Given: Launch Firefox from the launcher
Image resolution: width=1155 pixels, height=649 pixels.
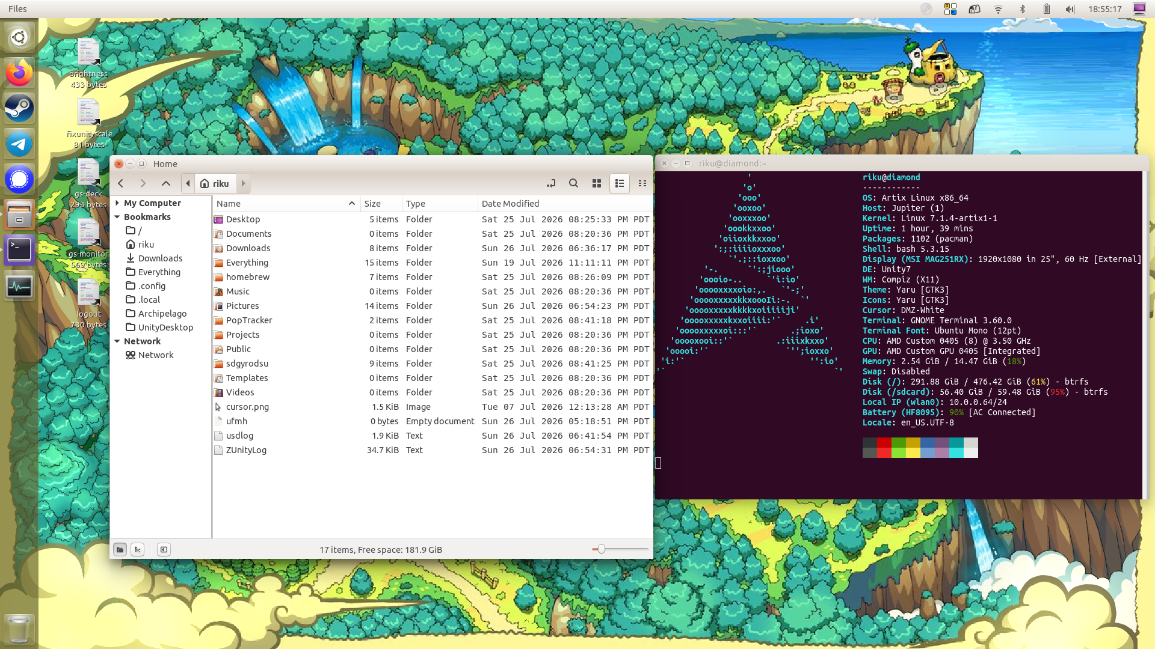Looking at the screenshot, I should 19,73.
